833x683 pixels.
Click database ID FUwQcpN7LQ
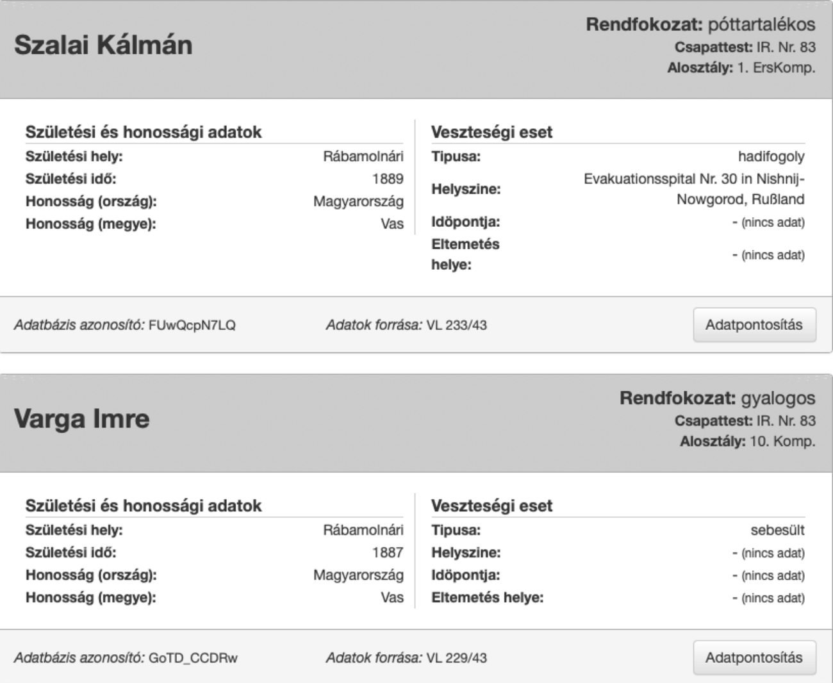pyautogui.click(x=192, y=325)
